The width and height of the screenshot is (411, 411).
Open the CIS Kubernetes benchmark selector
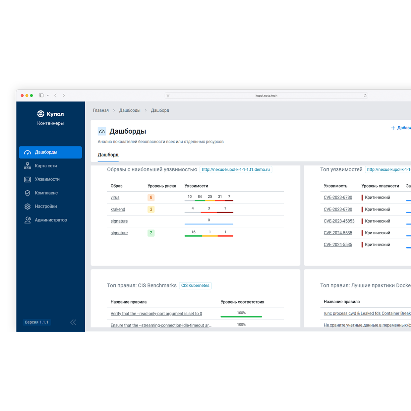point(195,286)
